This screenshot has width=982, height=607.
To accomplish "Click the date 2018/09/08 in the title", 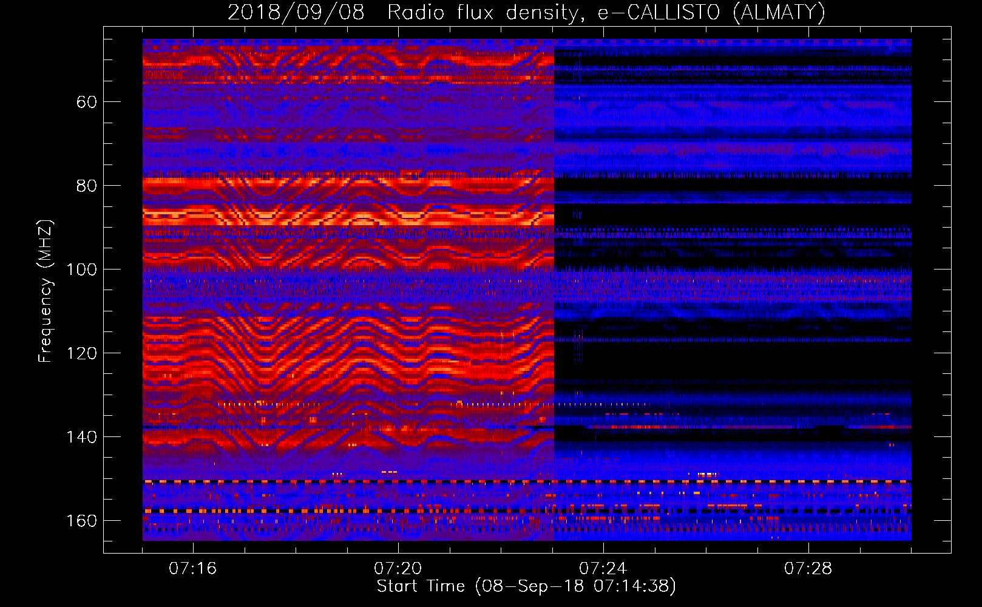I will click(296, 12).
